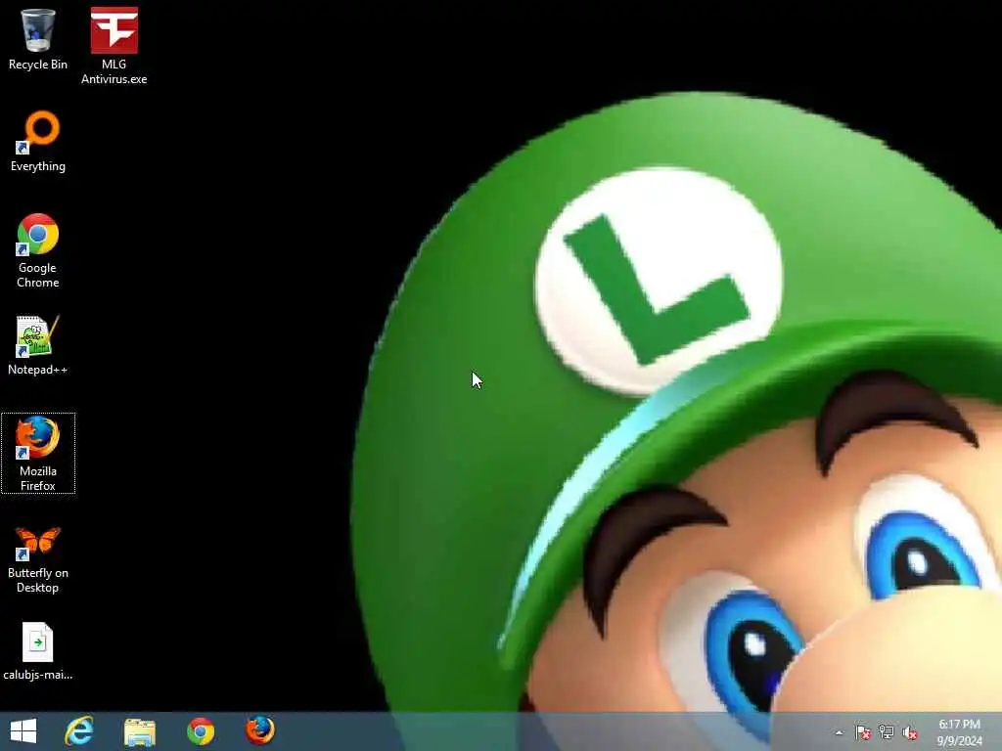Select the MLG Antivirus.exe desktop icon
Viewport: 1002px width, 751px height.
114,46
